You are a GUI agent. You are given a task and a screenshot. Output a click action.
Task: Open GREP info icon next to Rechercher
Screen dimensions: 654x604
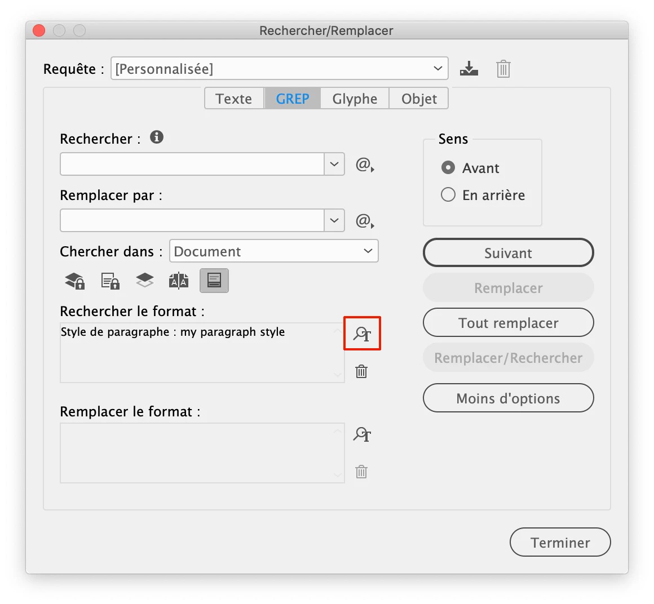click(x=157, y=137)
